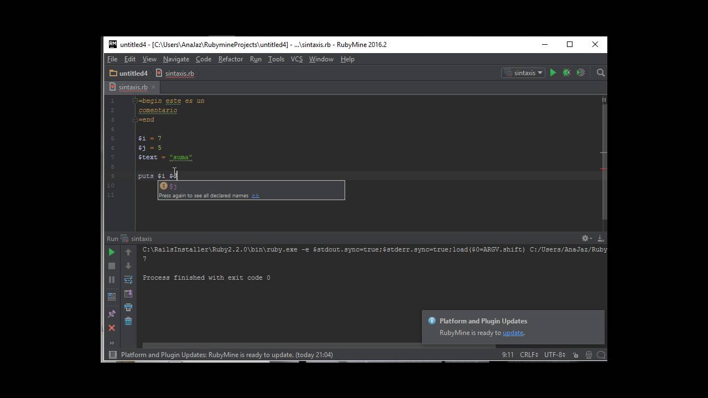Open the File menu

(112, 59)
